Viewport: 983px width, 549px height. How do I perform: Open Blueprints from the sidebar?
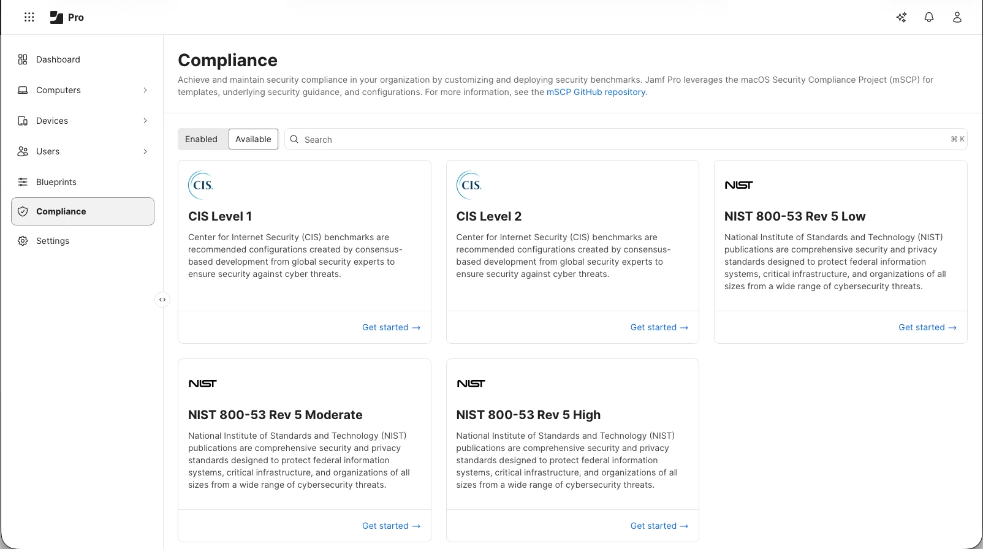tap(83, 182)
